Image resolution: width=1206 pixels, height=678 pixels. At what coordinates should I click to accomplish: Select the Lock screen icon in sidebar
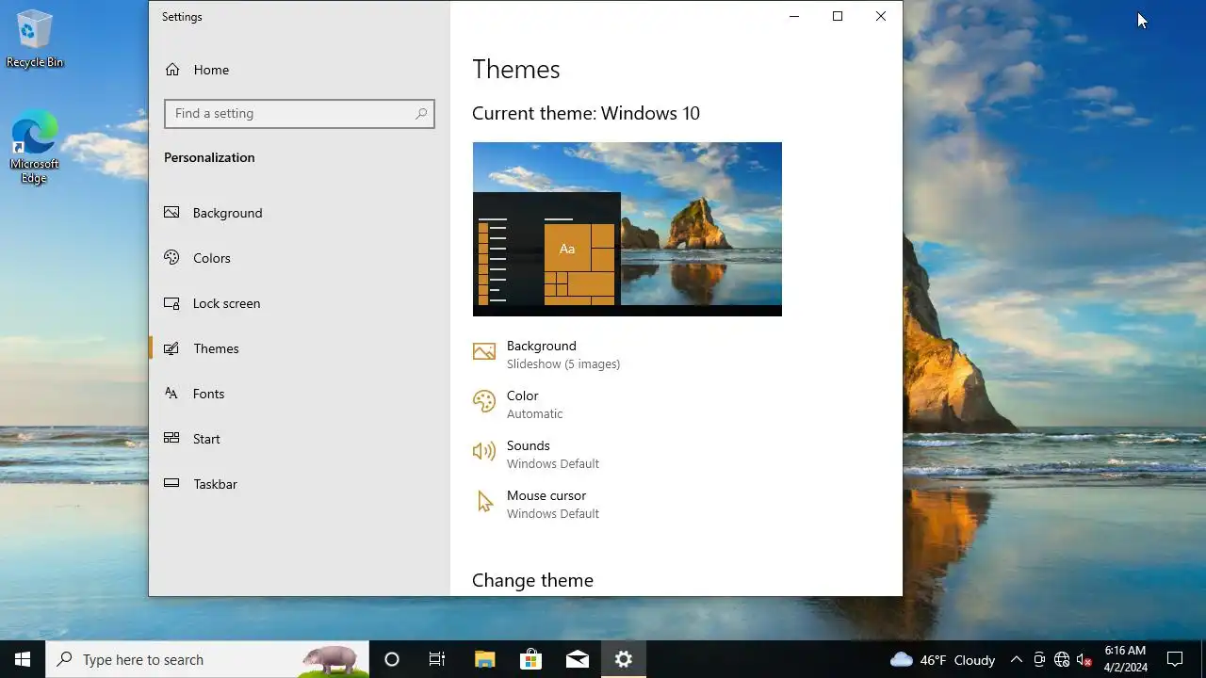[x=171, y=303]
